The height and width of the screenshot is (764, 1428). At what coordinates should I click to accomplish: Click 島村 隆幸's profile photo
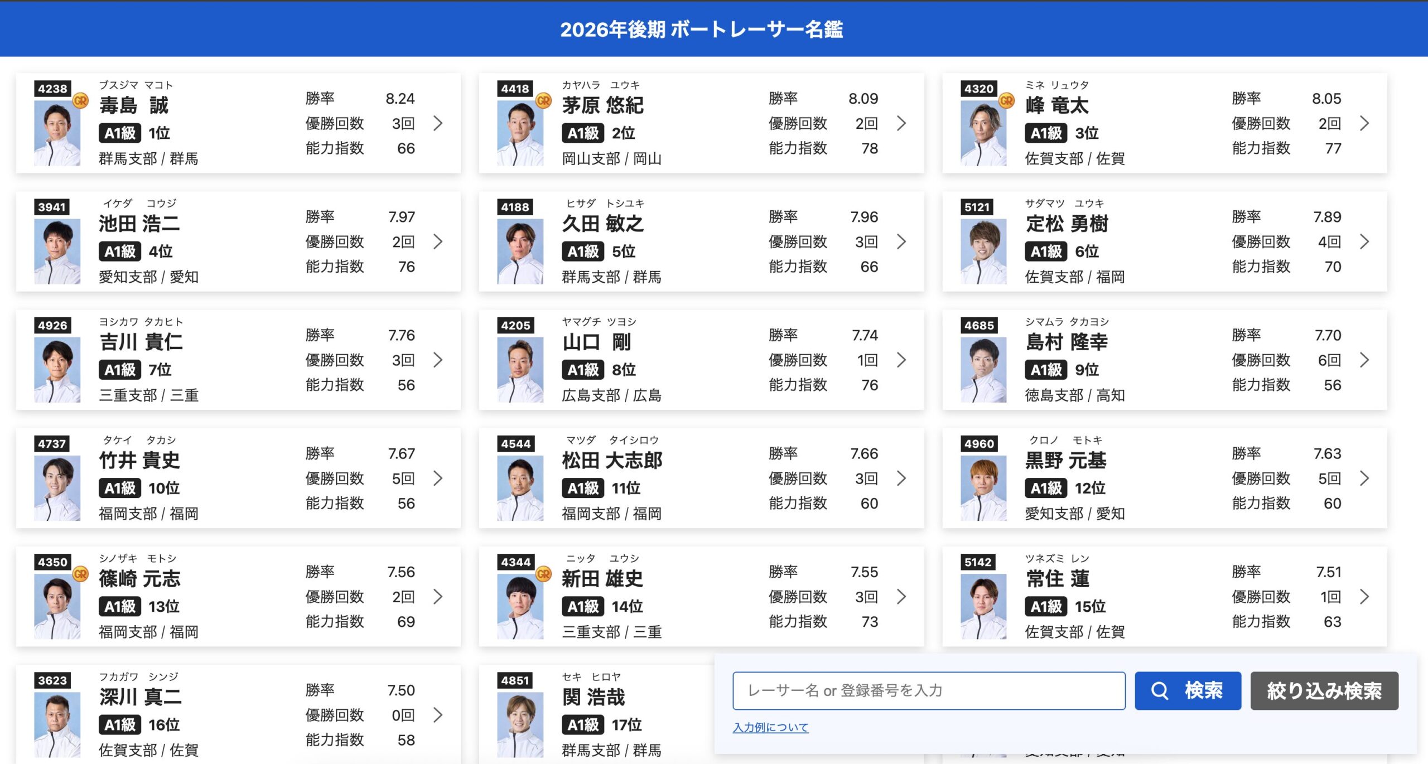coord(983,369)
